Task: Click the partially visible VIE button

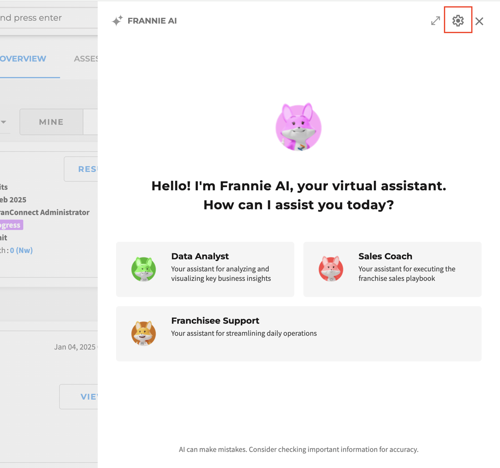Action: point(88,397)
